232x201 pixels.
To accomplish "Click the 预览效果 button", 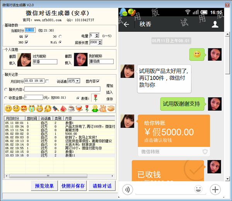I will tap(44, 186).
